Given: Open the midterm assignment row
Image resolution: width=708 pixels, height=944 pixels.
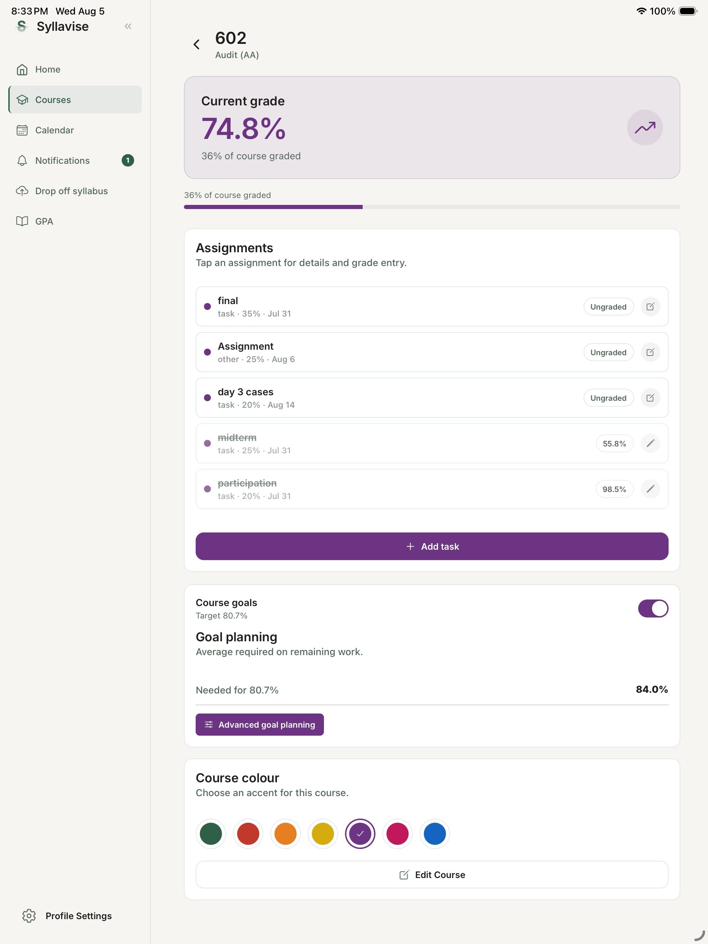Looking at the screenshot, I should tap(432, 443).
